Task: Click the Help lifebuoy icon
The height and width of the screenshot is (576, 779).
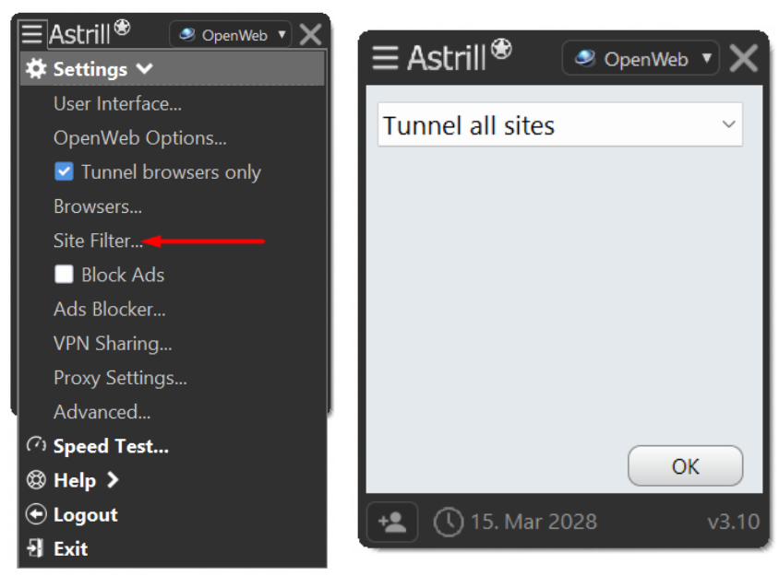Action: [x=36, y=480]
